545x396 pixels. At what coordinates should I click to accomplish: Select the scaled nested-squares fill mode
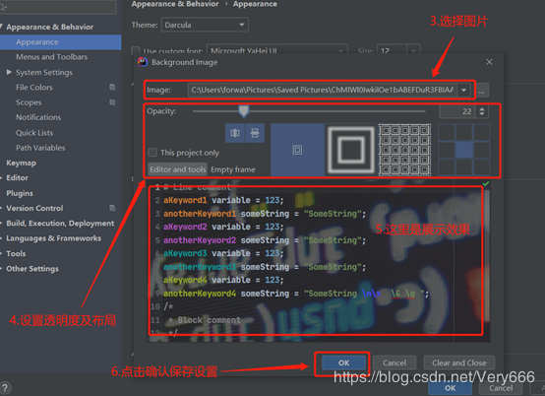pyautogui.click(x=351, y=150)
